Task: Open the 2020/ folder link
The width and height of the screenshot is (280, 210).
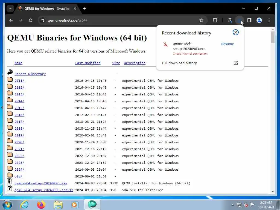Action: coord(19,142)
